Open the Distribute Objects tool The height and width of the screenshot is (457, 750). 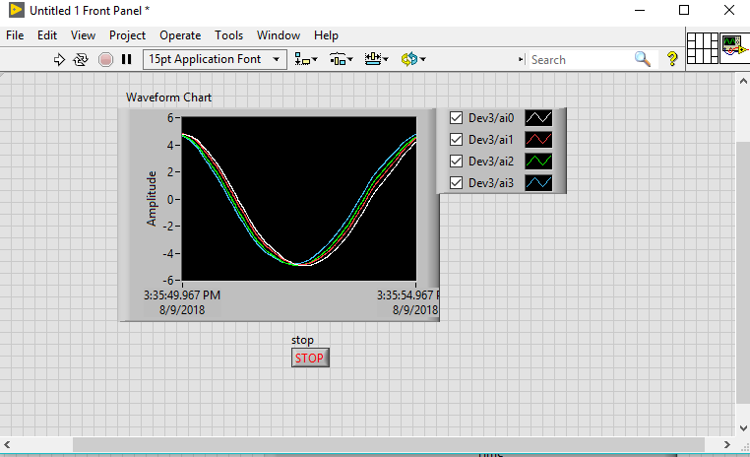click(x=341, y=59)
